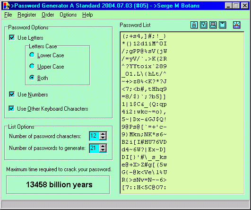Minimize the Password Generator window
The image size is (251, 210).
228,6
